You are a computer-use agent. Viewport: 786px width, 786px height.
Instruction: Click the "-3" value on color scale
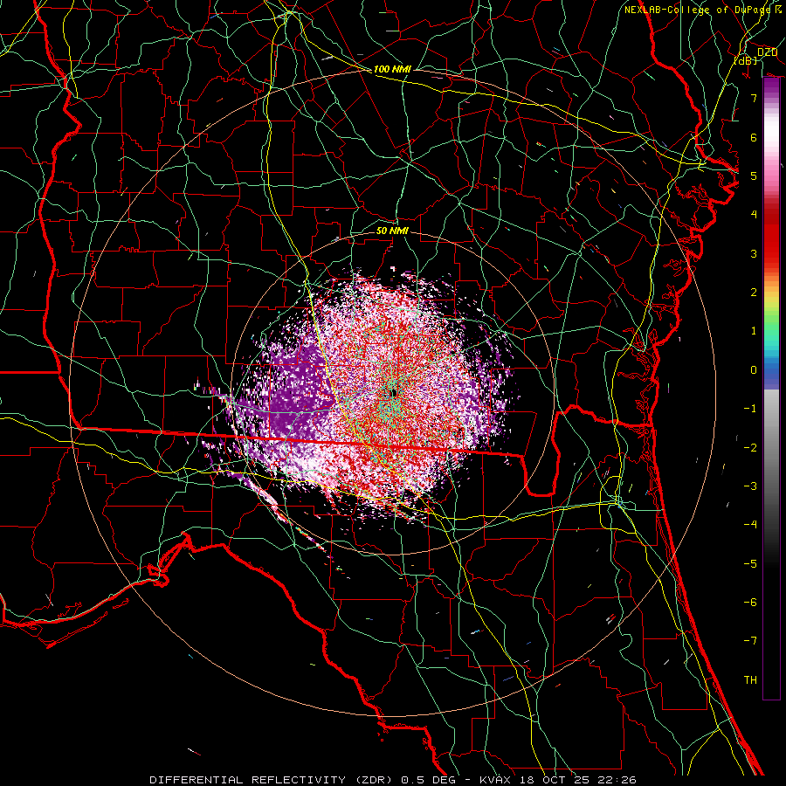point(750,486)
